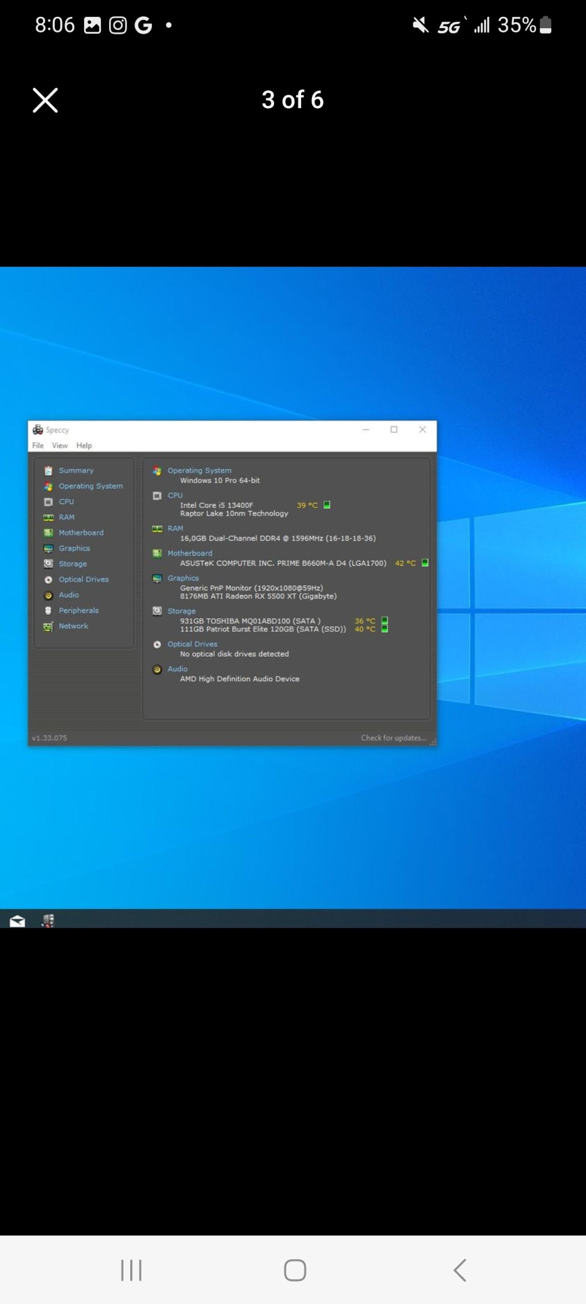Open the Operating System heading in summary pane
The image size is (586, 1304).
[200, 470]
